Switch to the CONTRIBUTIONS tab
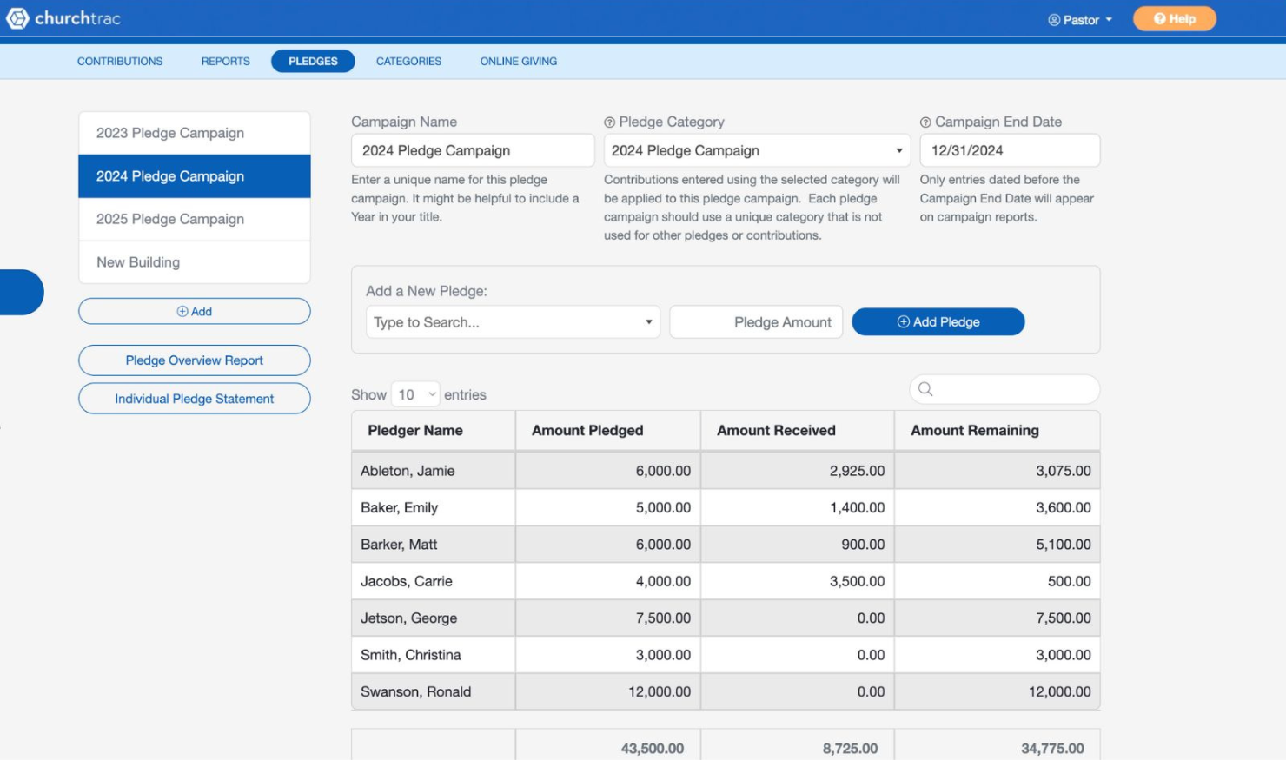The image size is (1286, 760). tap(119, 61)
